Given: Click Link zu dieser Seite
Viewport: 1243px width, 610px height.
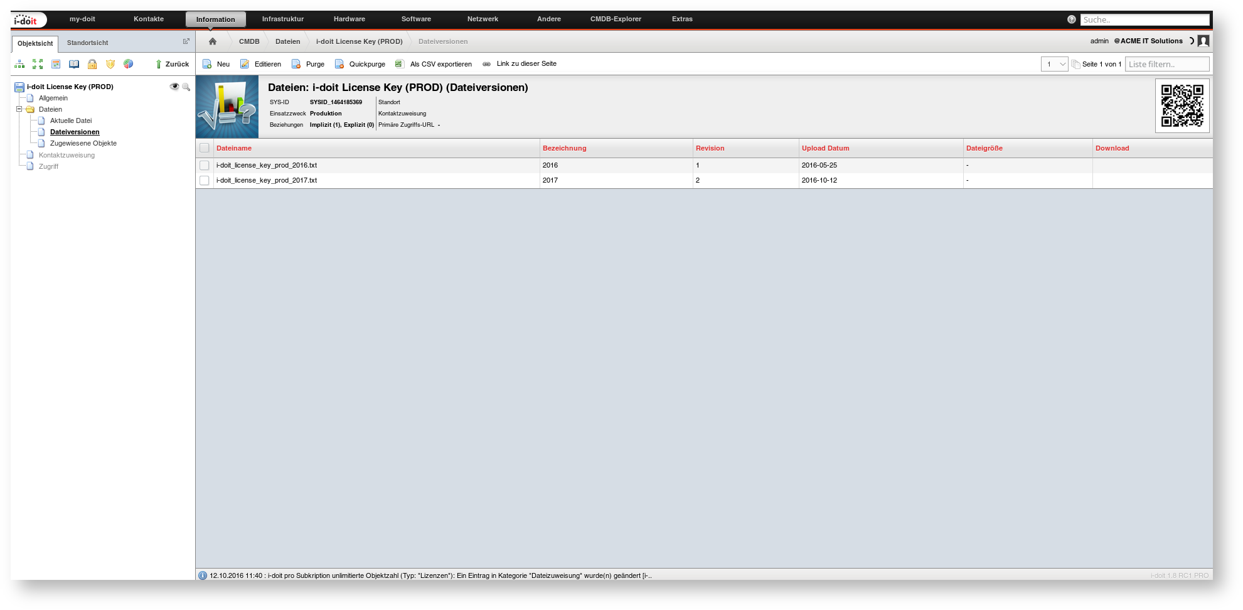Looking at the screenshot, I should [520, 63].
